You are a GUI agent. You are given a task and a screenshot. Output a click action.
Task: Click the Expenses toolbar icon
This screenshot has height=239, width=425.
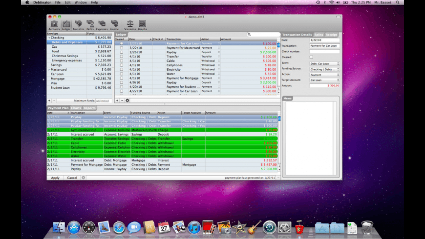(x=102, y=24)
